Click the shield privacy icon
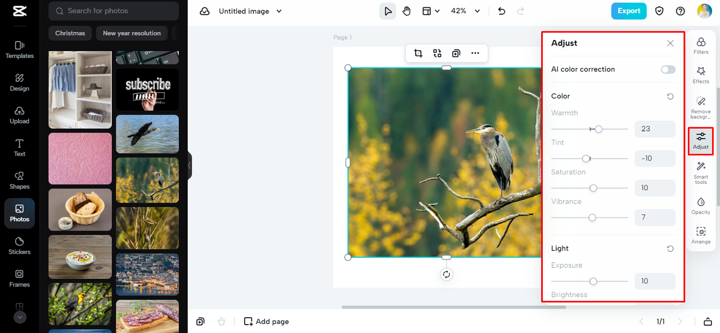This screenshot has height=333, width=720. click(x=660, y=11)
